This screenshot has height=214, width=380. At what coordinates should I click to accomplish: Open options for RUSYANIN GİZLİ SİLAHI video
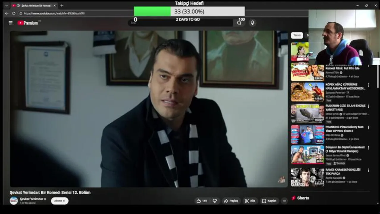[x=368, y=106]
